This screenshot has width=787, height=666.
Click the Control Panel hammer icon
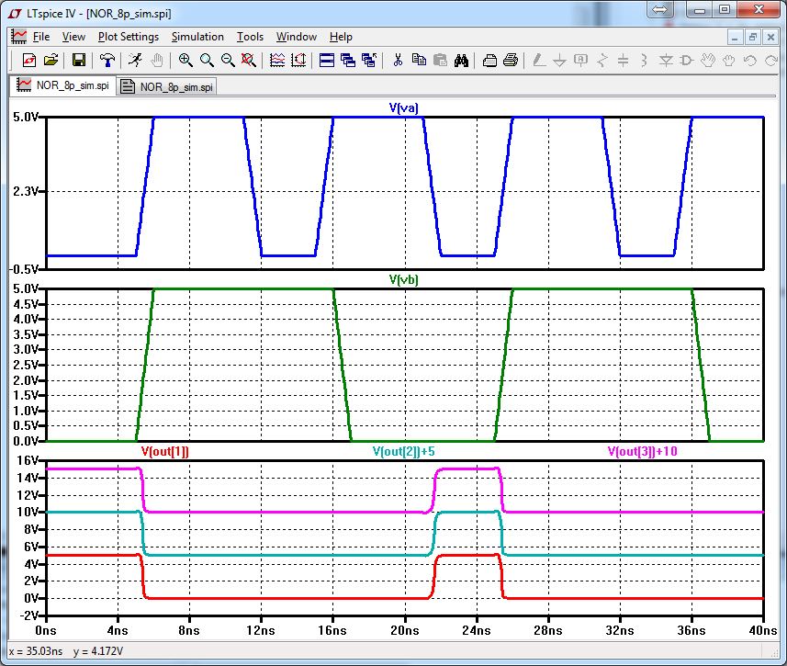click(x=107, y=61)
